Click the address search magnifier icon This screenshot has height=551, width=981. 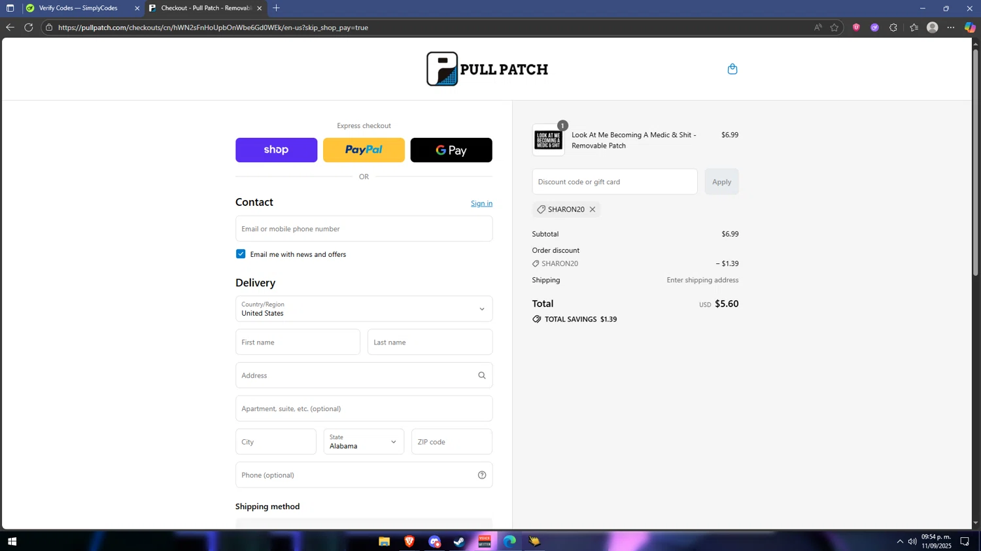[482, 375]
